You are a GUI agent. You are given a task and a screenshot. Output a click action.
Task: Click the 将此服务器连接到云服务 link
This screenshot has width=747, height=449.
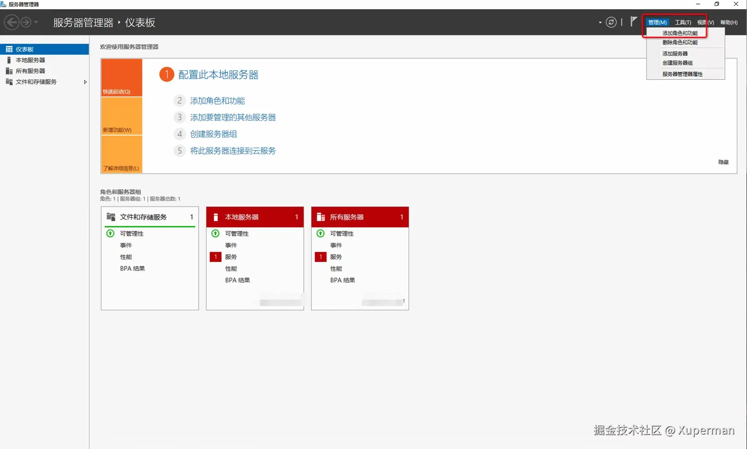(x=233, y=151)
